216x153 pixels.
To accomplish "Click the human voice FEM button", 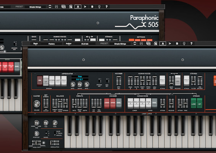I will (148, 103).
